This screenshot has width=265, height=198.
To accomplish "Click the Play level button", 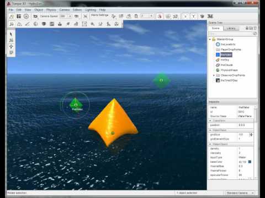I will click(26, 16).
